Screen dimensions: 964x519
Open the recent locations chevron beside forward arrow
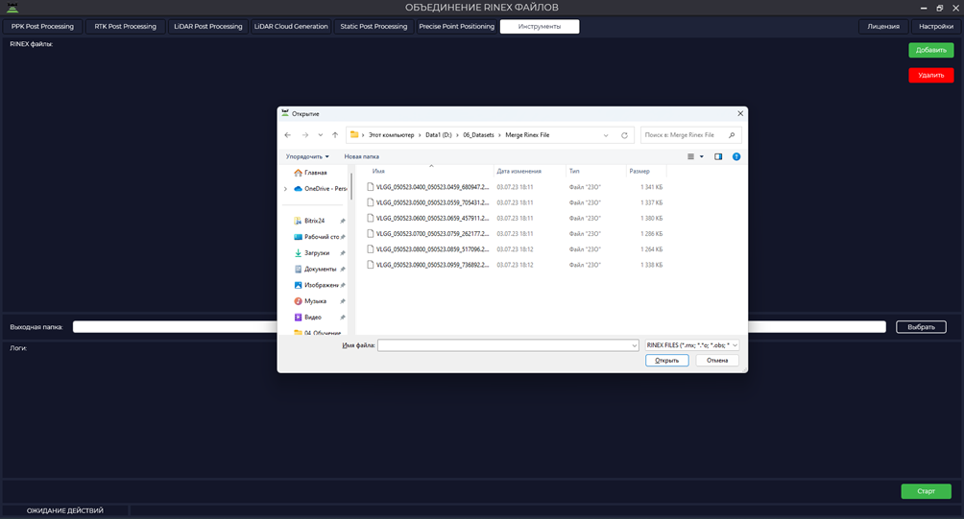(321, 135)
